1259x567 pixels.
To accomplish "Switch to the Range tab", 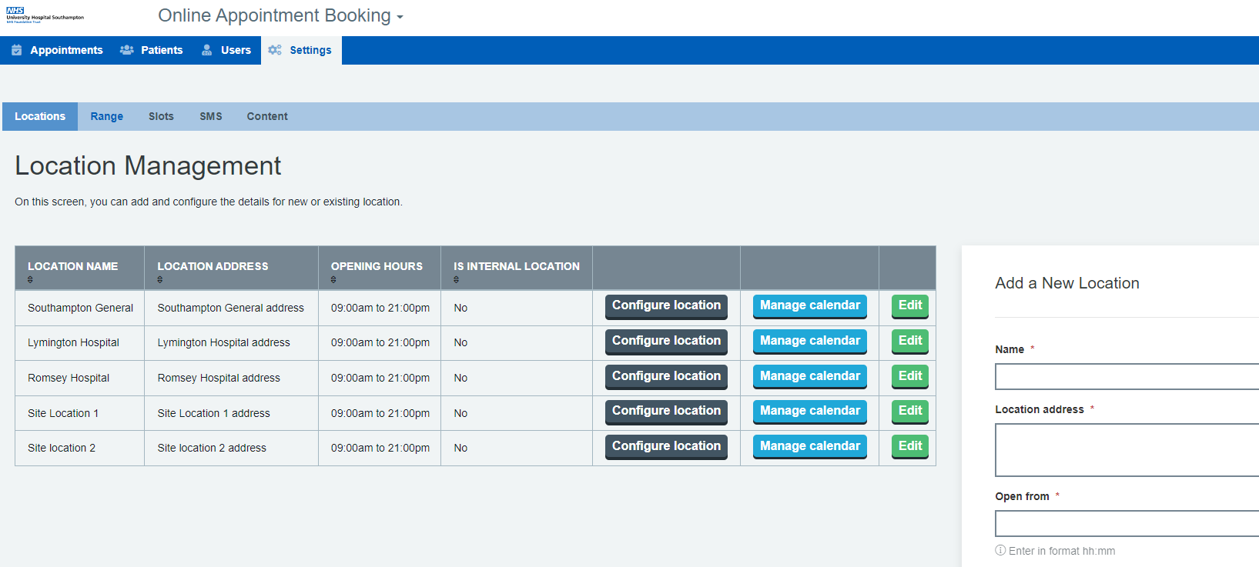I will (x=106, y=116).
